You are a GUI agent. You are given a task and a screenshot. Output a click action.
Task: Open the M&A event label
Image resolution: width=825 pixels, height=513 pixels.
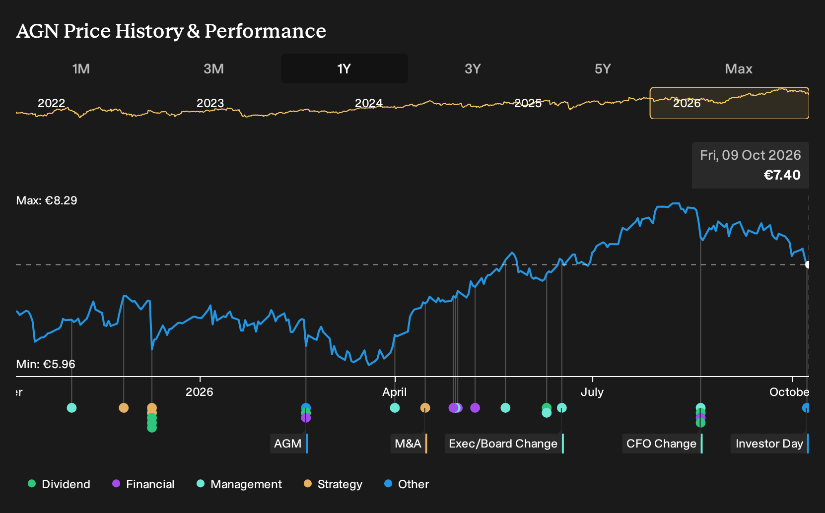pyautogui.click(x=409, y=444)
